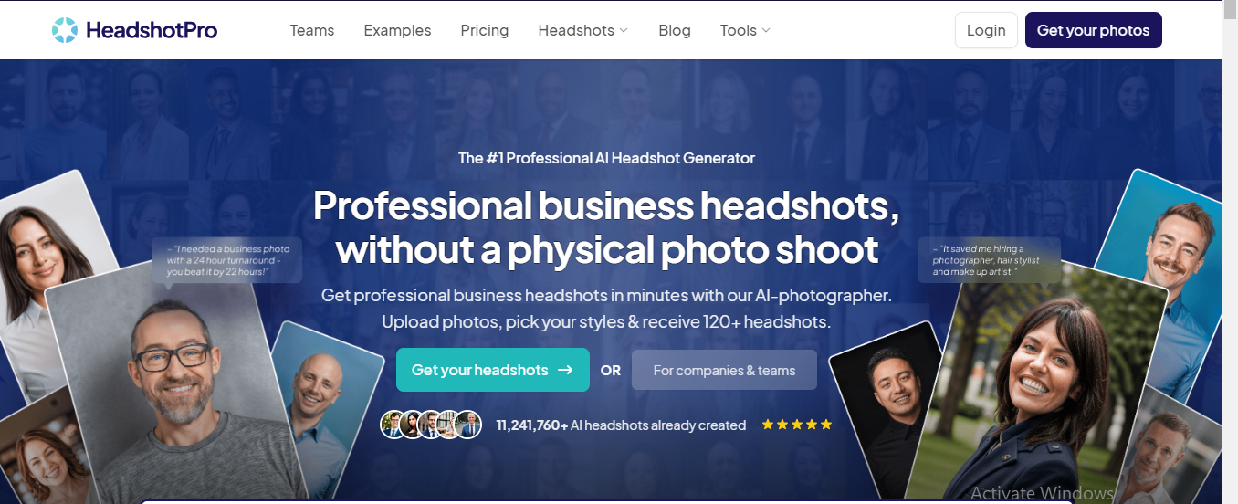Click the arrow on Get your headshots
This screenshot has width=1238, height=504.
(565, 370)
